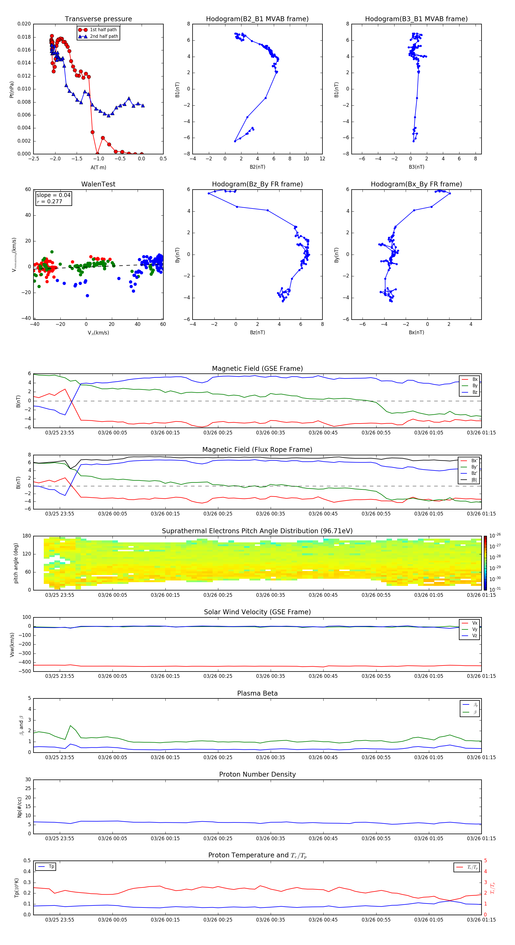The width and height of the screenshot is (515, 945).
Task: Click the red Te/Tp right axis label
Action: click(x=493, y=888)
